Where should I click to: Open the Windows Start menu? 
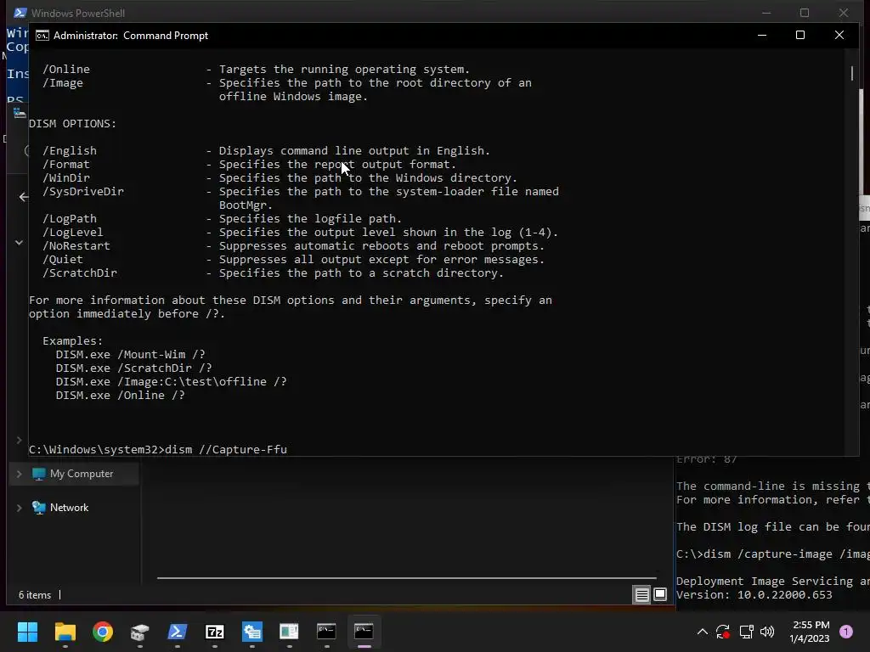coord(27,632)
